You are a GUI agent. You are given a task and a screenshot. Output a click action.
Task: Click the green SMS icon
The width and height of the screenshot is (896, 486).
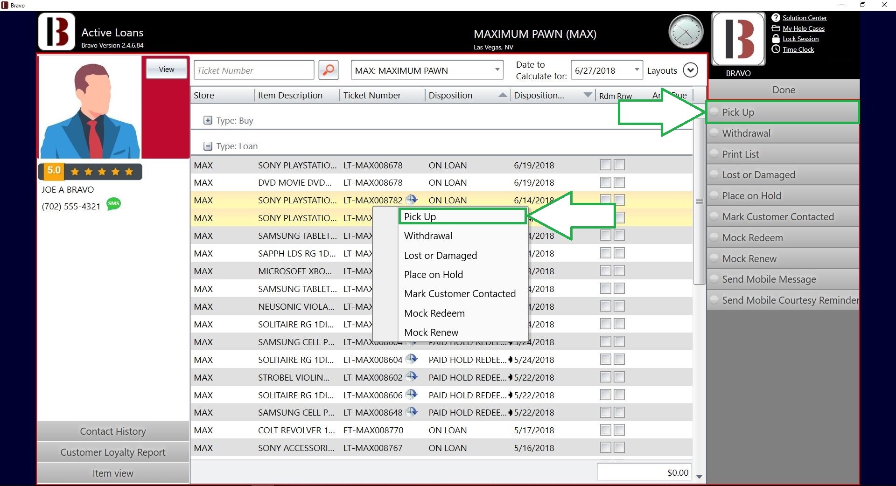[x=113, y=204]
